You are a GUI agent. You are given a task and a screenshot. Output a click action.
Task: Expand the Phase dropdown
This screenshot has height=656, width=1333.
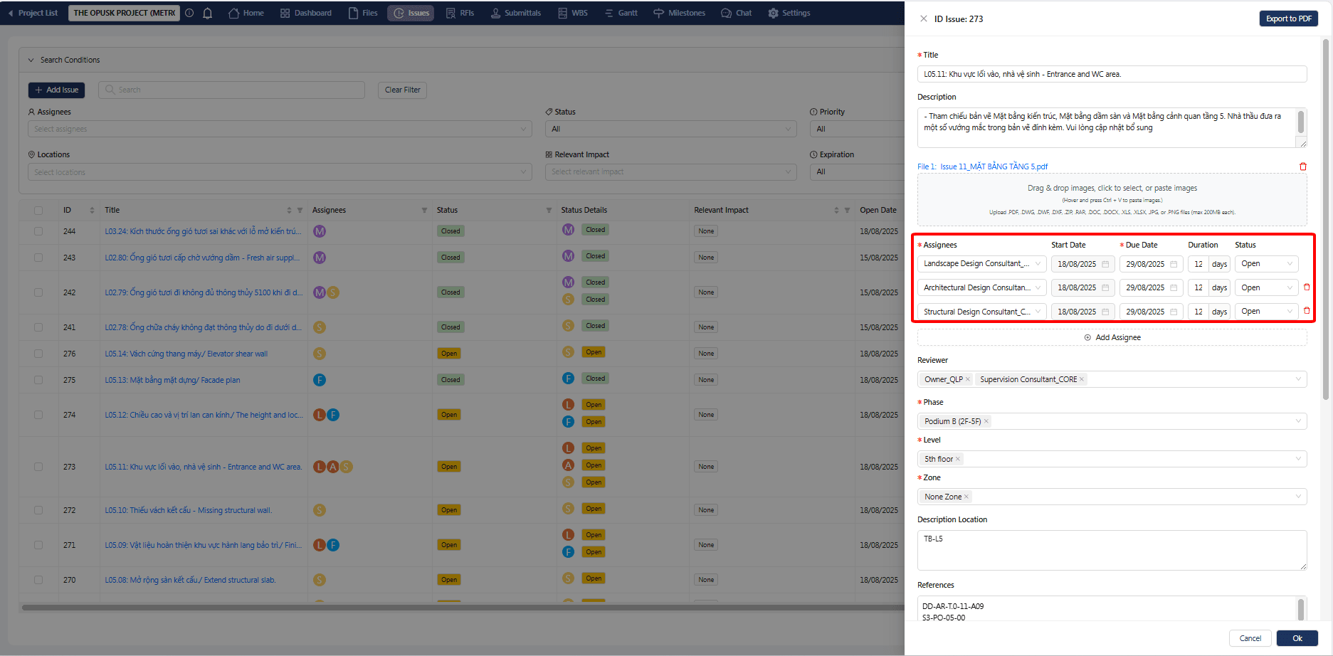[1297, 421]
